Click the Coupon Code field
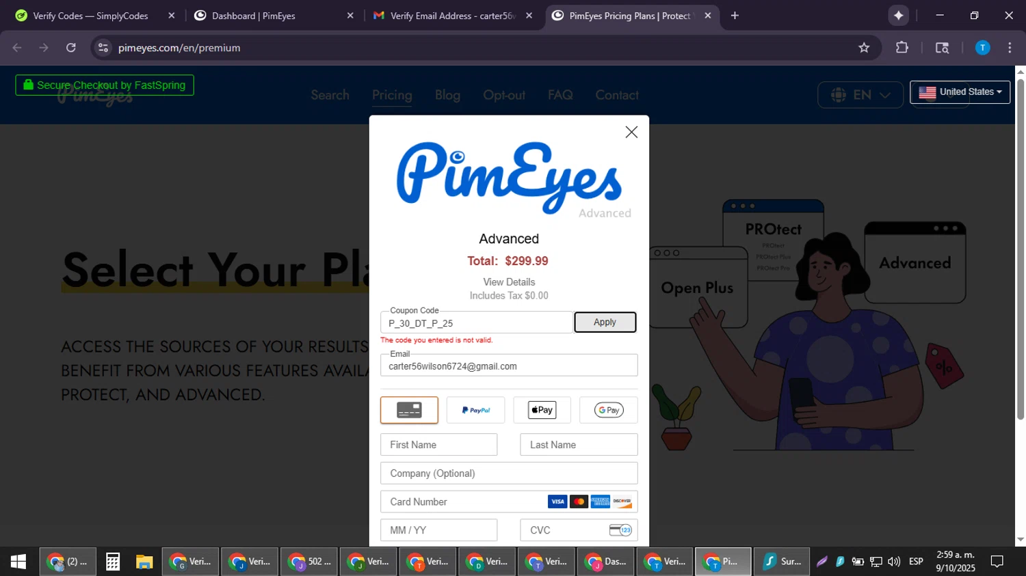This screenshot has width=1026, height=576. pos(476,323)
